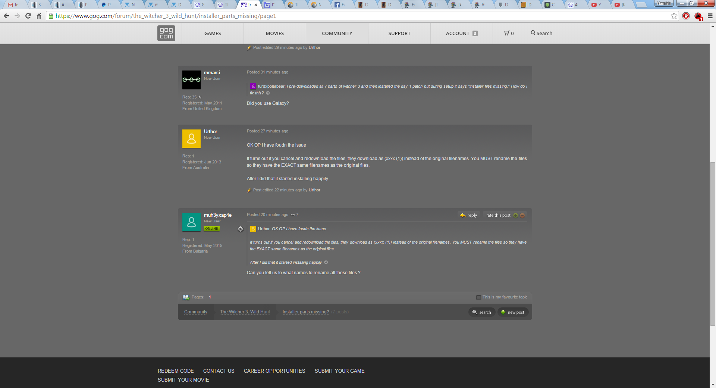This screenshot has height=388, width=716.
Task: Click the browser forward arrow
Action: click(x=17, y=16)
